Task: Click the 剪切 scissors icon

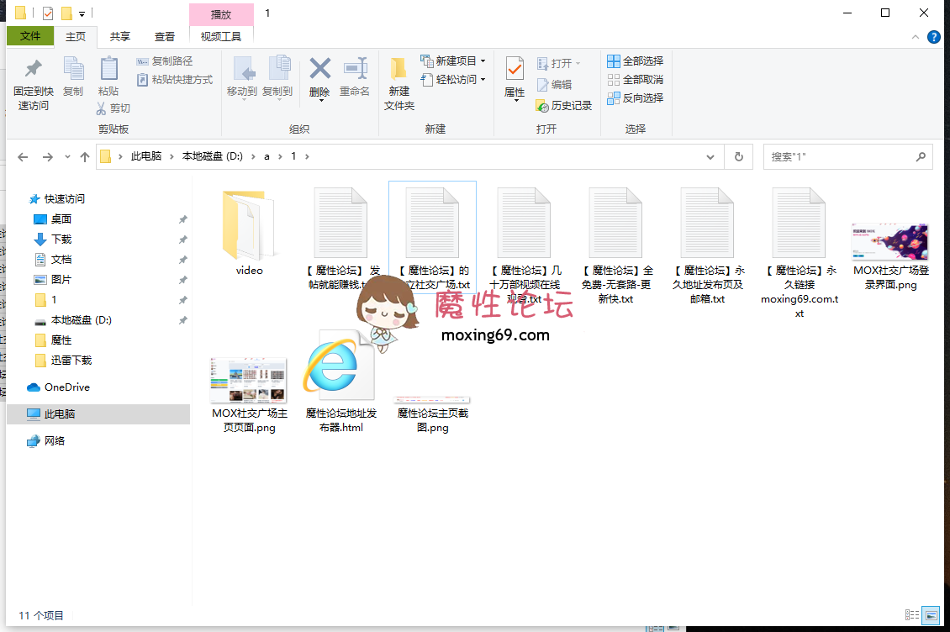Action: [101, 108]
